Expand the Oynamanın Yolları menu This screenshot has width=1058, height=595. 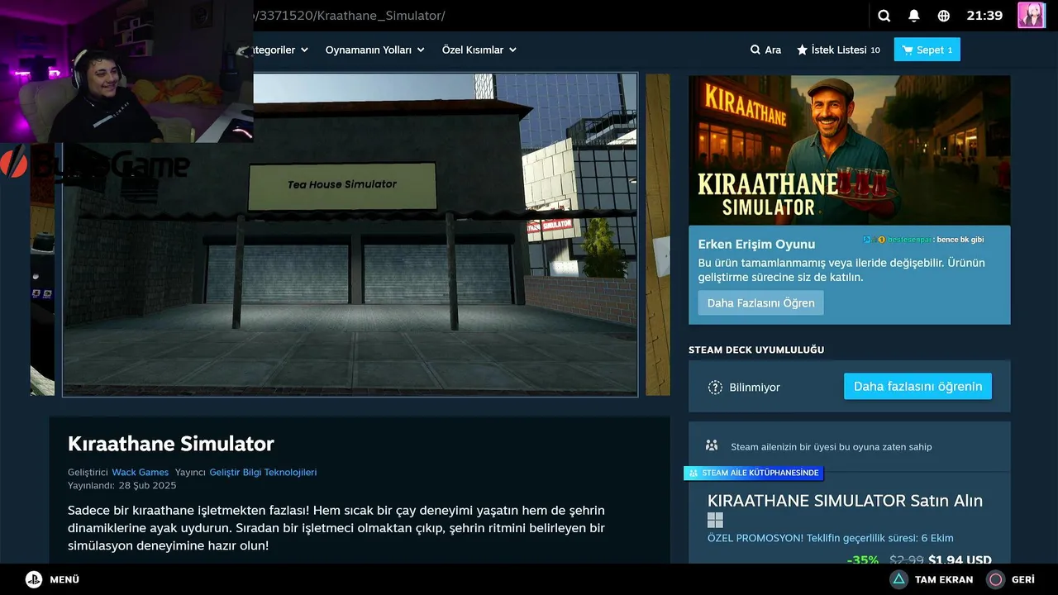coord(374,50)
